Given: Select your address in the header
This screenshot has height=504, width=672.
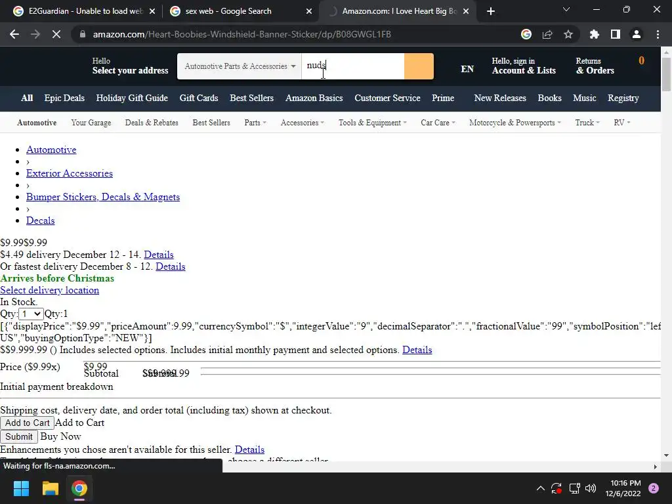Looking at the screenshot, I should 131,66.
